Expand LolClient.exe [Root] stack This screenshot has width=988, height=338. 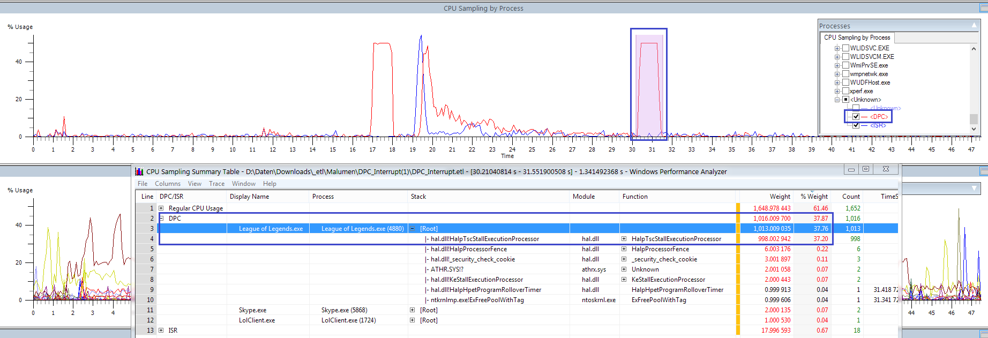click(x=412, y=320)
